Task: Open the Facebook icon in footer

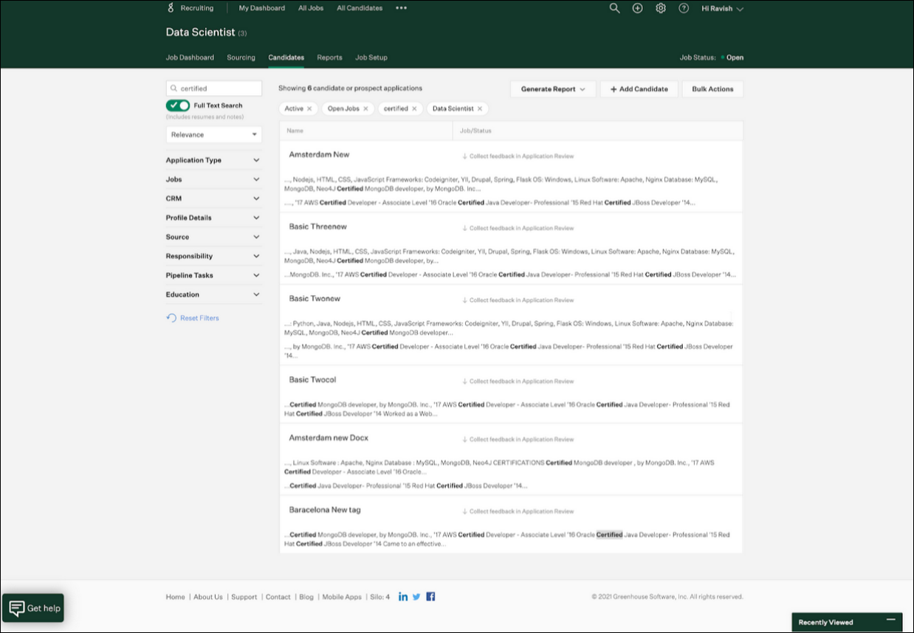Action: 430,596
